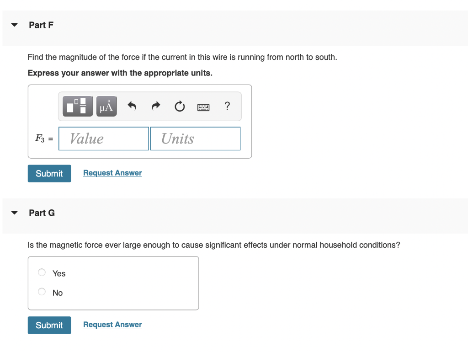Open the on-screen keyboard icon
Screen dimensions: 468x352
click(203, 107)
